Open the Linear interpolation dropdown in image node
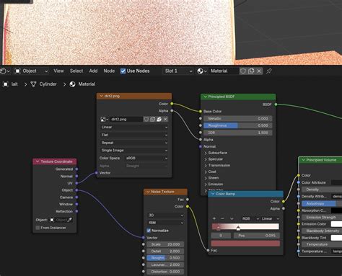 click(x=134, y=127)
